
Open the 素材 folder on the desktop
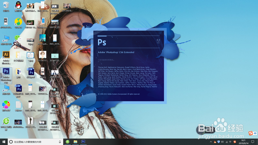[x=18, y=73]
